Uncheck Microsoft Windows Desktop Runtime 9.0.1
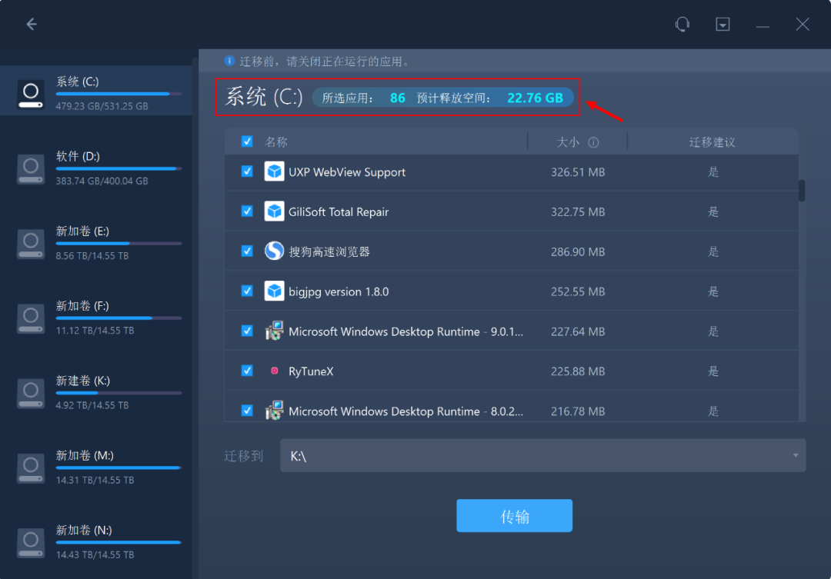Screen dimensions: 831x579 point(247,331)
